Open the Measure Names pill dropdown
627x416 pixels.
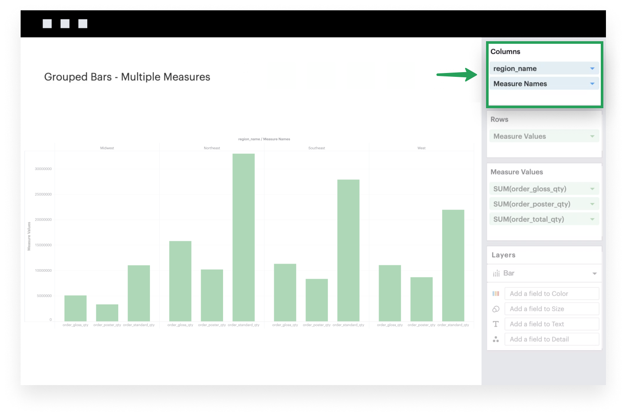[x=592, y=83]
